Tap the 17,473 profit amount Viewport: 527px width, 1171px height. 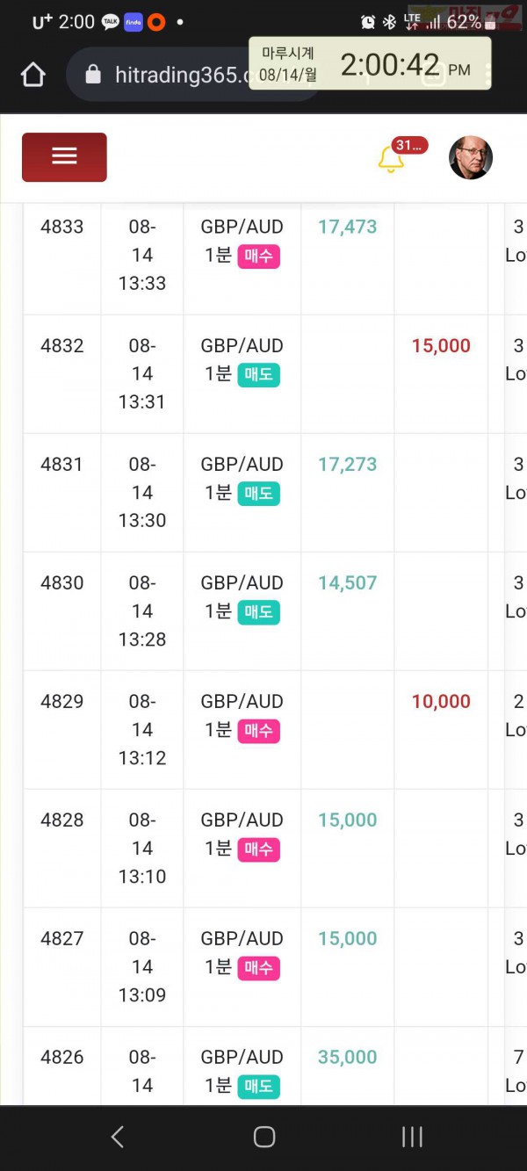pos(347,227)
